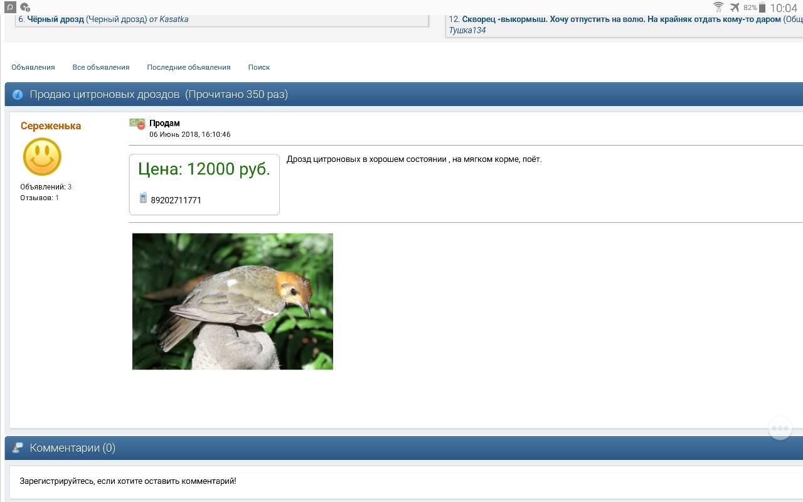Screen dimensions: 803x502
Task: View the Тушка134 user profile
Action: click(467, 30)
